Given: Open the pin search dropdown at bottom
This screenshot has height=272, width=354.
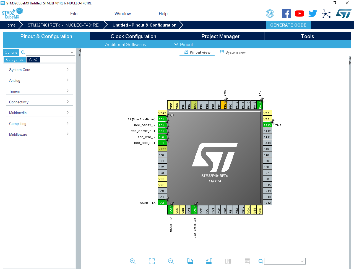Looking at the screenshot, I should point(302,261).
